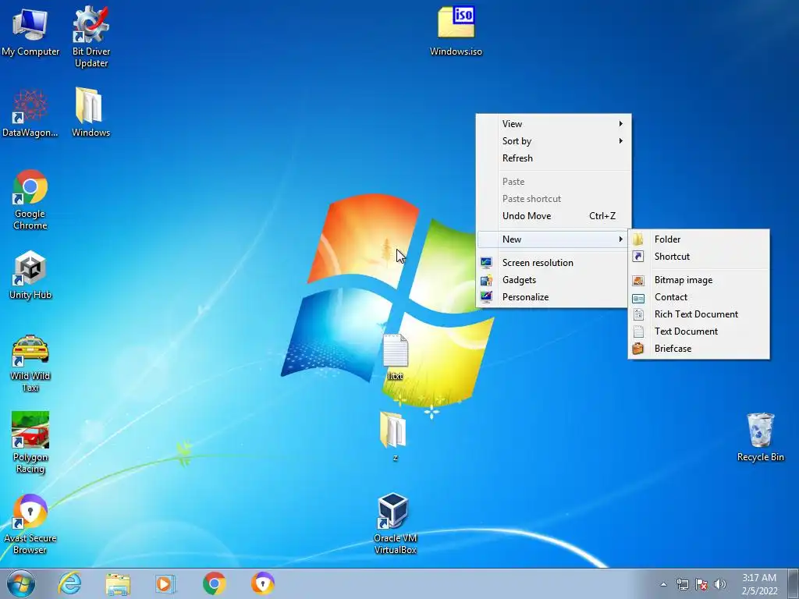
Task: Select the Google Chrome desktop shortcut
Action: tap(30, 200)
